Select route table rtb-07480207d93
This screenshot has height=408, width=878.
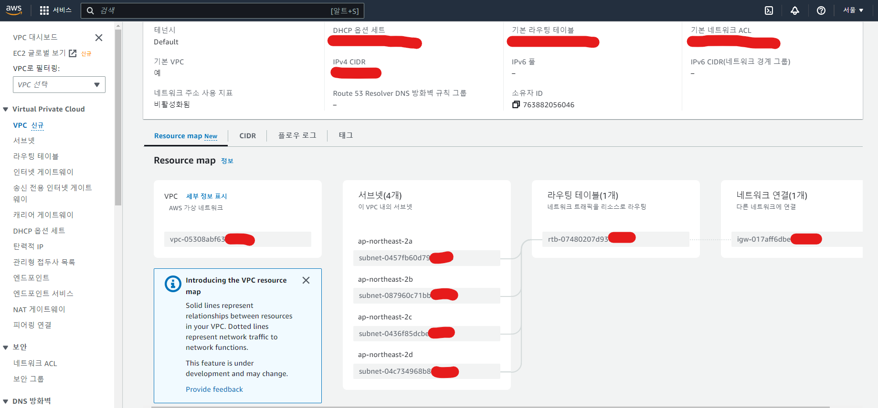[616, 239]
